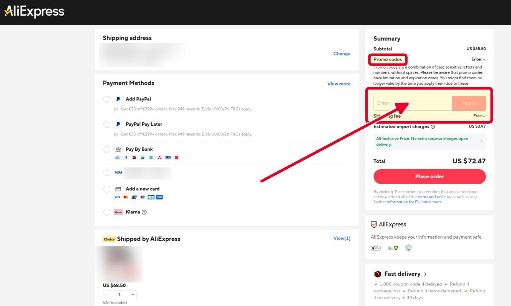Click the promo code input field
Viewport: 511px width, 306px height.
point(413,103)
